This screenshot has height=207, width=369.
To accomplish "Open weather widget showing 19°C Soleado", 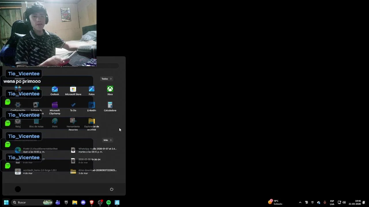I will (x=275, y=202).
